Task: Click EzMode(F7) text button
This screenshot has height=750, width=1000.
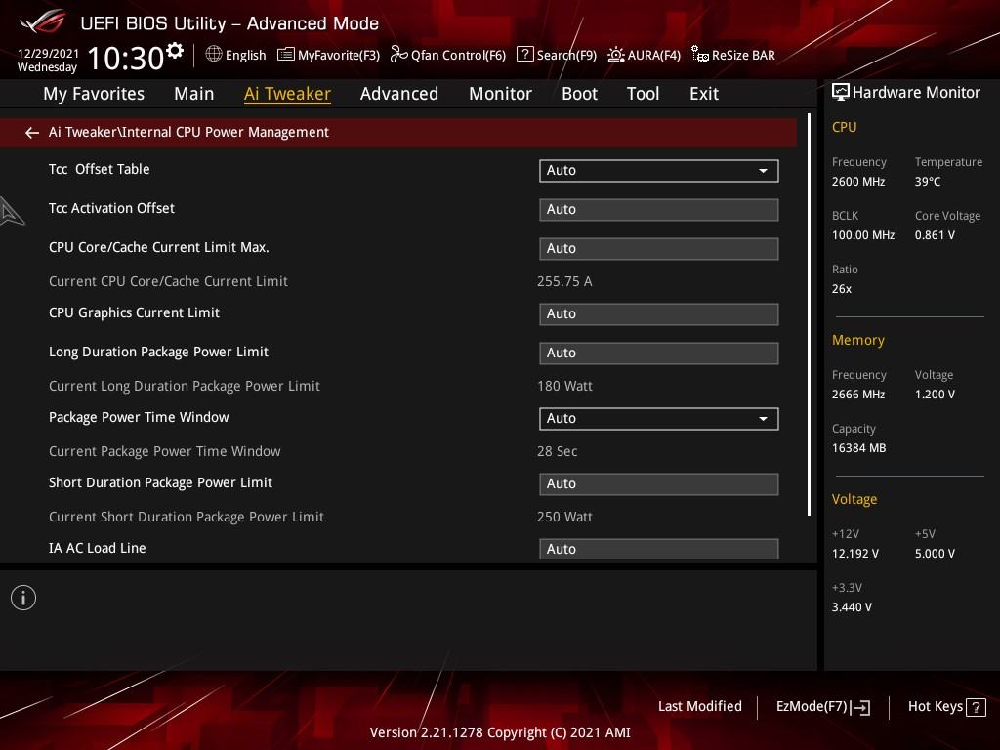Action: pyautogui.click(x=812, y=706)
